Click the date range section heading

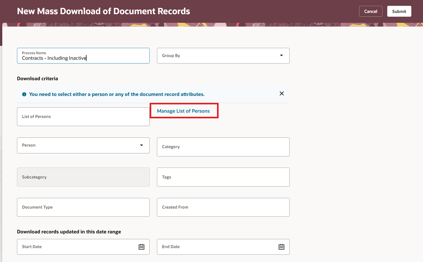pyautogui.click(x=69, y=232)
